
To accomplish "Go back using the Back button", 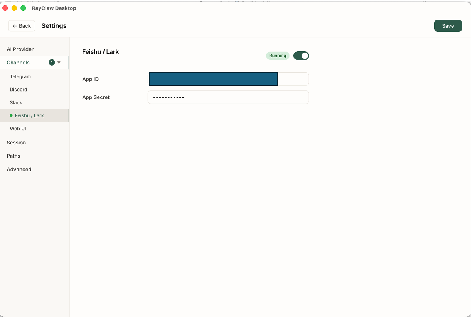I will [22, 25].
